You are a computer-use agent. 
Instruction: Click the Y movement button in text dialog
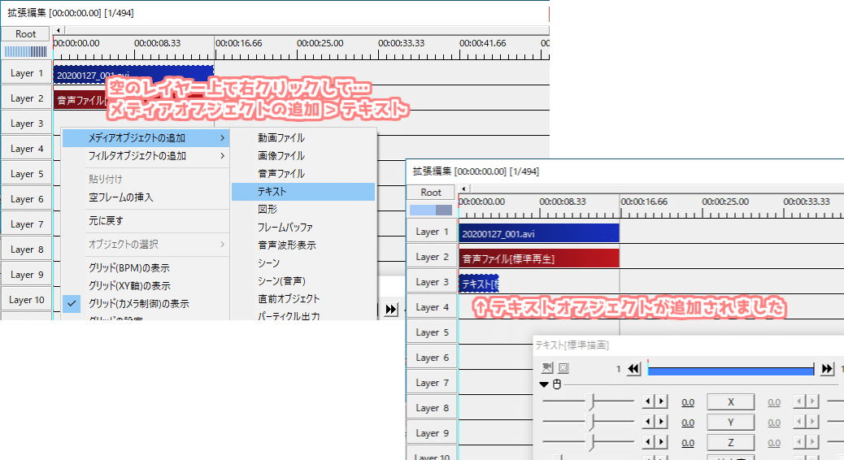730,423
